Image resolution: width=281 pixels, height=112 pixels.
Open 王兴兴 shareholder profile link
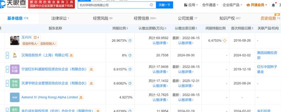click(26, 37)
